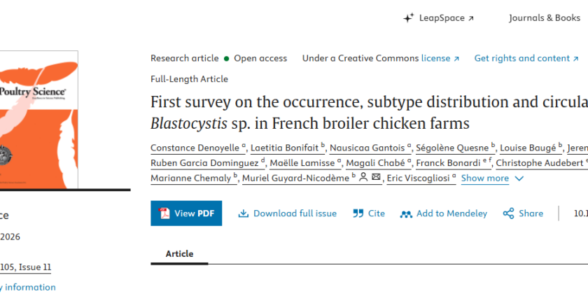
Task: Click the download arrow icon
Action: (x=244, y=213)
